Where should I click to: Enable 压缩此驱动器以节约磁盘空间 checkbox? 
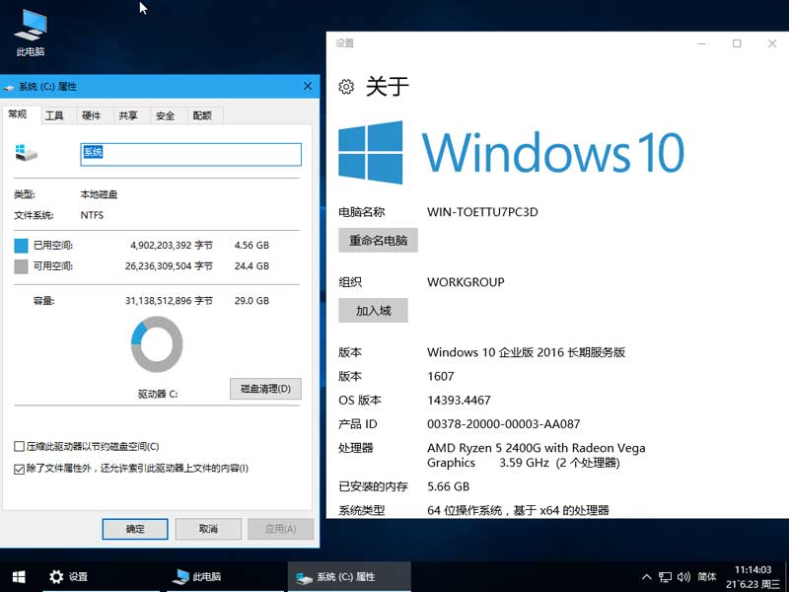pos(19,447)
